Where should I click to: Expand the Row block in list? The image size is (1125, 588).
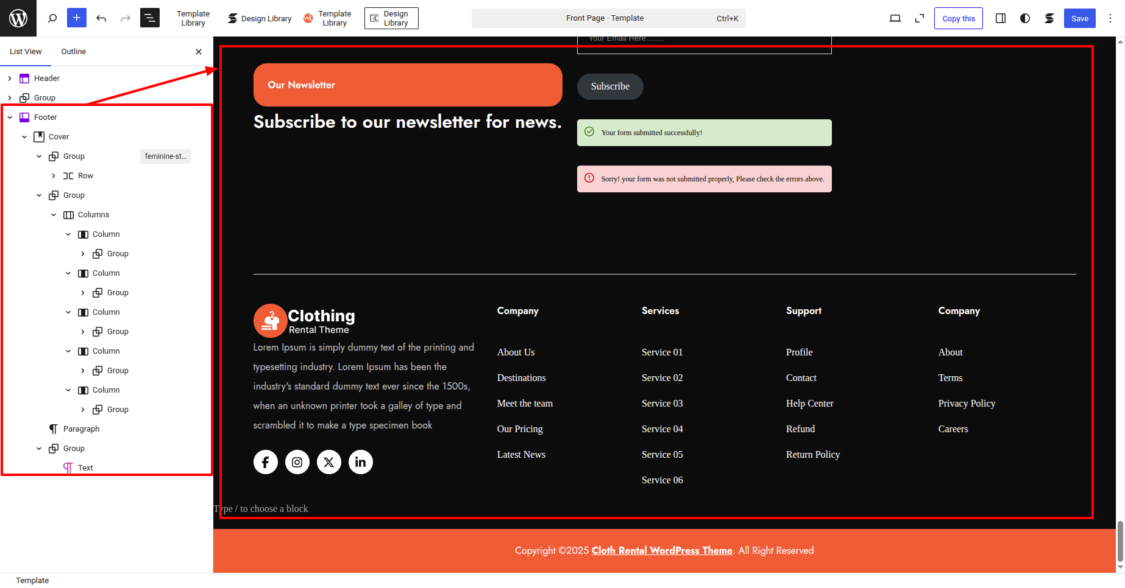coord(54,176)
